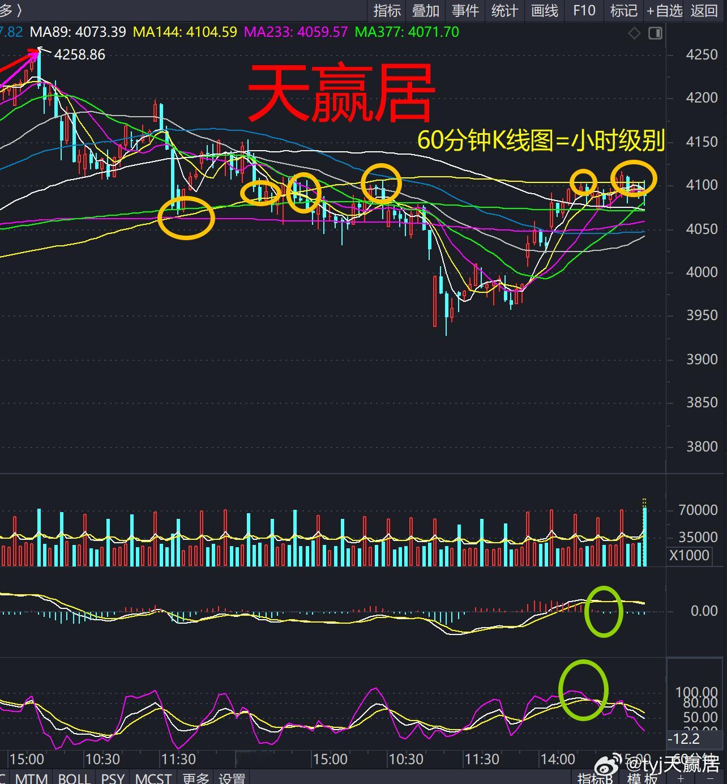Click the 4250 price axis label
The height and width of the screenshot is (784, 727).
pyautogui.click(x=702, y=54)
